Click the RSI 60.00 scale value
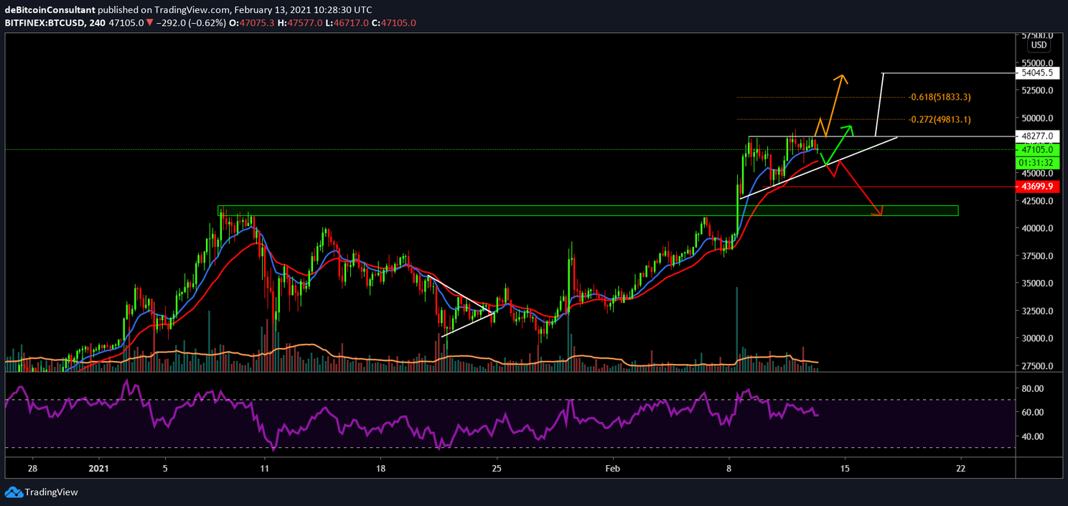The height and width of the screenshot is (506, 1068). pyautogui.click(x=1034, y=413)
